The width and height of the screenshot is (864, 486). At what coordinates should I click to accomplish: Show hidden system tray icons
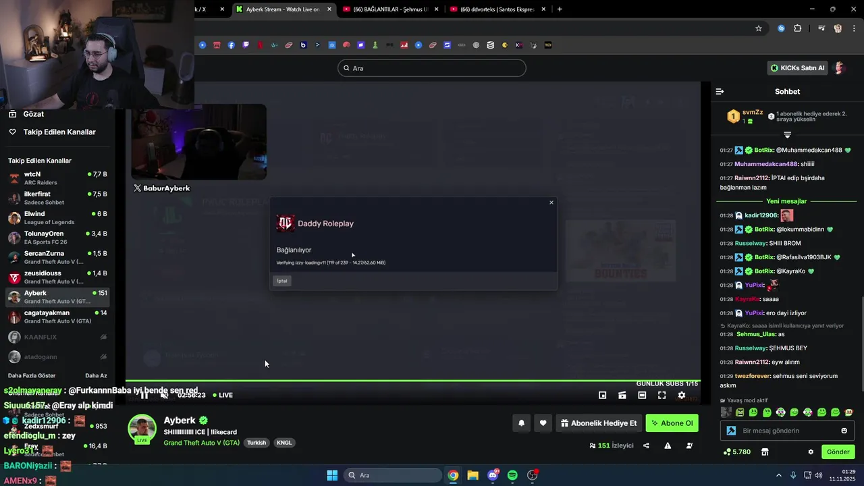point(778,475)
